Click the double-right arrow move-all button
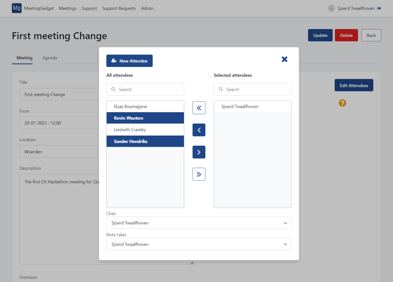 tap(199, 174)
